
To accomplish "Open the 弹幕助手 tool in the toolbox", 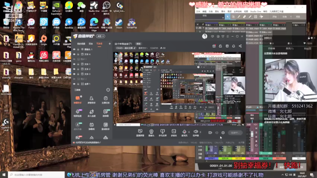I will tap(78, 100).
